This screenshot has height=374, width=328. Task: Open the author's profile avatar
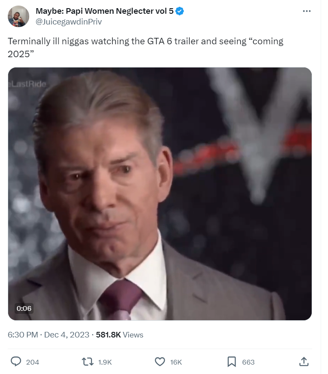(x=18, y=16)
